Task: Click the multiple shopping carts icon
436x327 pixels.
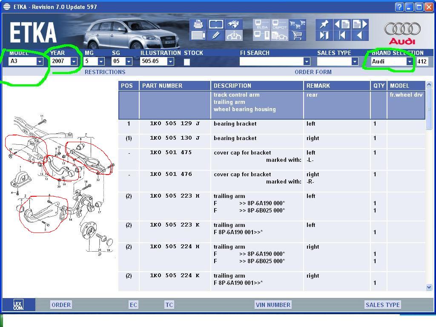Action: (x=297, y=24)
